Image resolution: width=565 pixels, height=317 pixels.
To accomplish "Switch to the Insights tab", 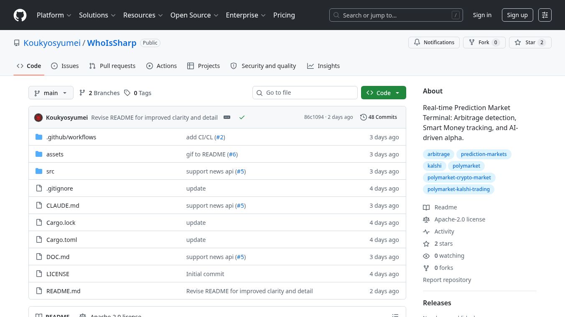I will (x=323, y=66).
